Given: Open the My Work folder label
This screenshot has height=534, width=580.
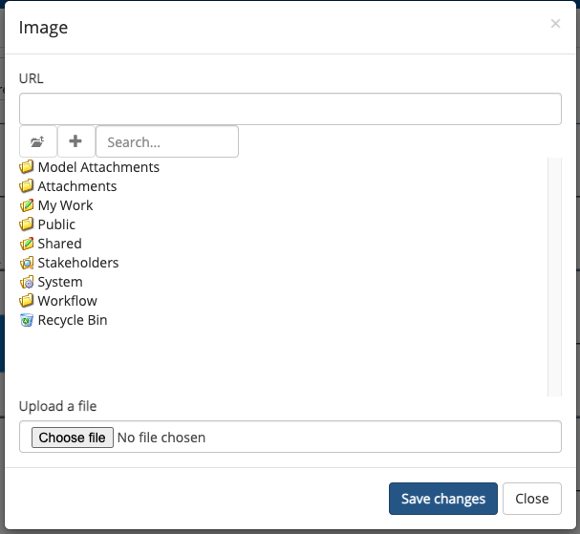Looking at the screenshot, I should (x=65, y=205).
